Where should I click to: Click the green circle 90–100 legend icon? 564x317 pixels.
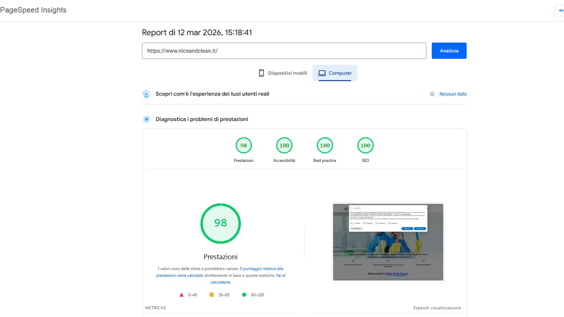point(244,295)
